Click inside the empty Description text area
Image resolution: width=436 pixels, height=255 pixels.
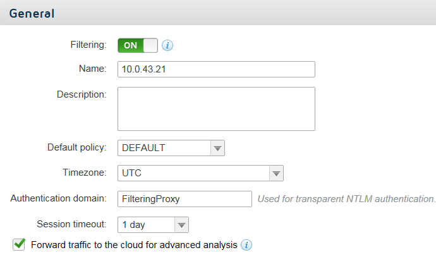(216, 109)
